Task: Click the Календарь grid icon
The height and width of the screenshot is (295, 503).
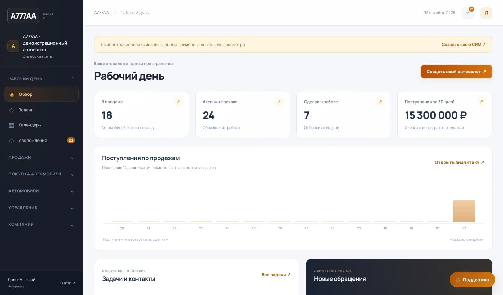Action: tap(12, 125)
